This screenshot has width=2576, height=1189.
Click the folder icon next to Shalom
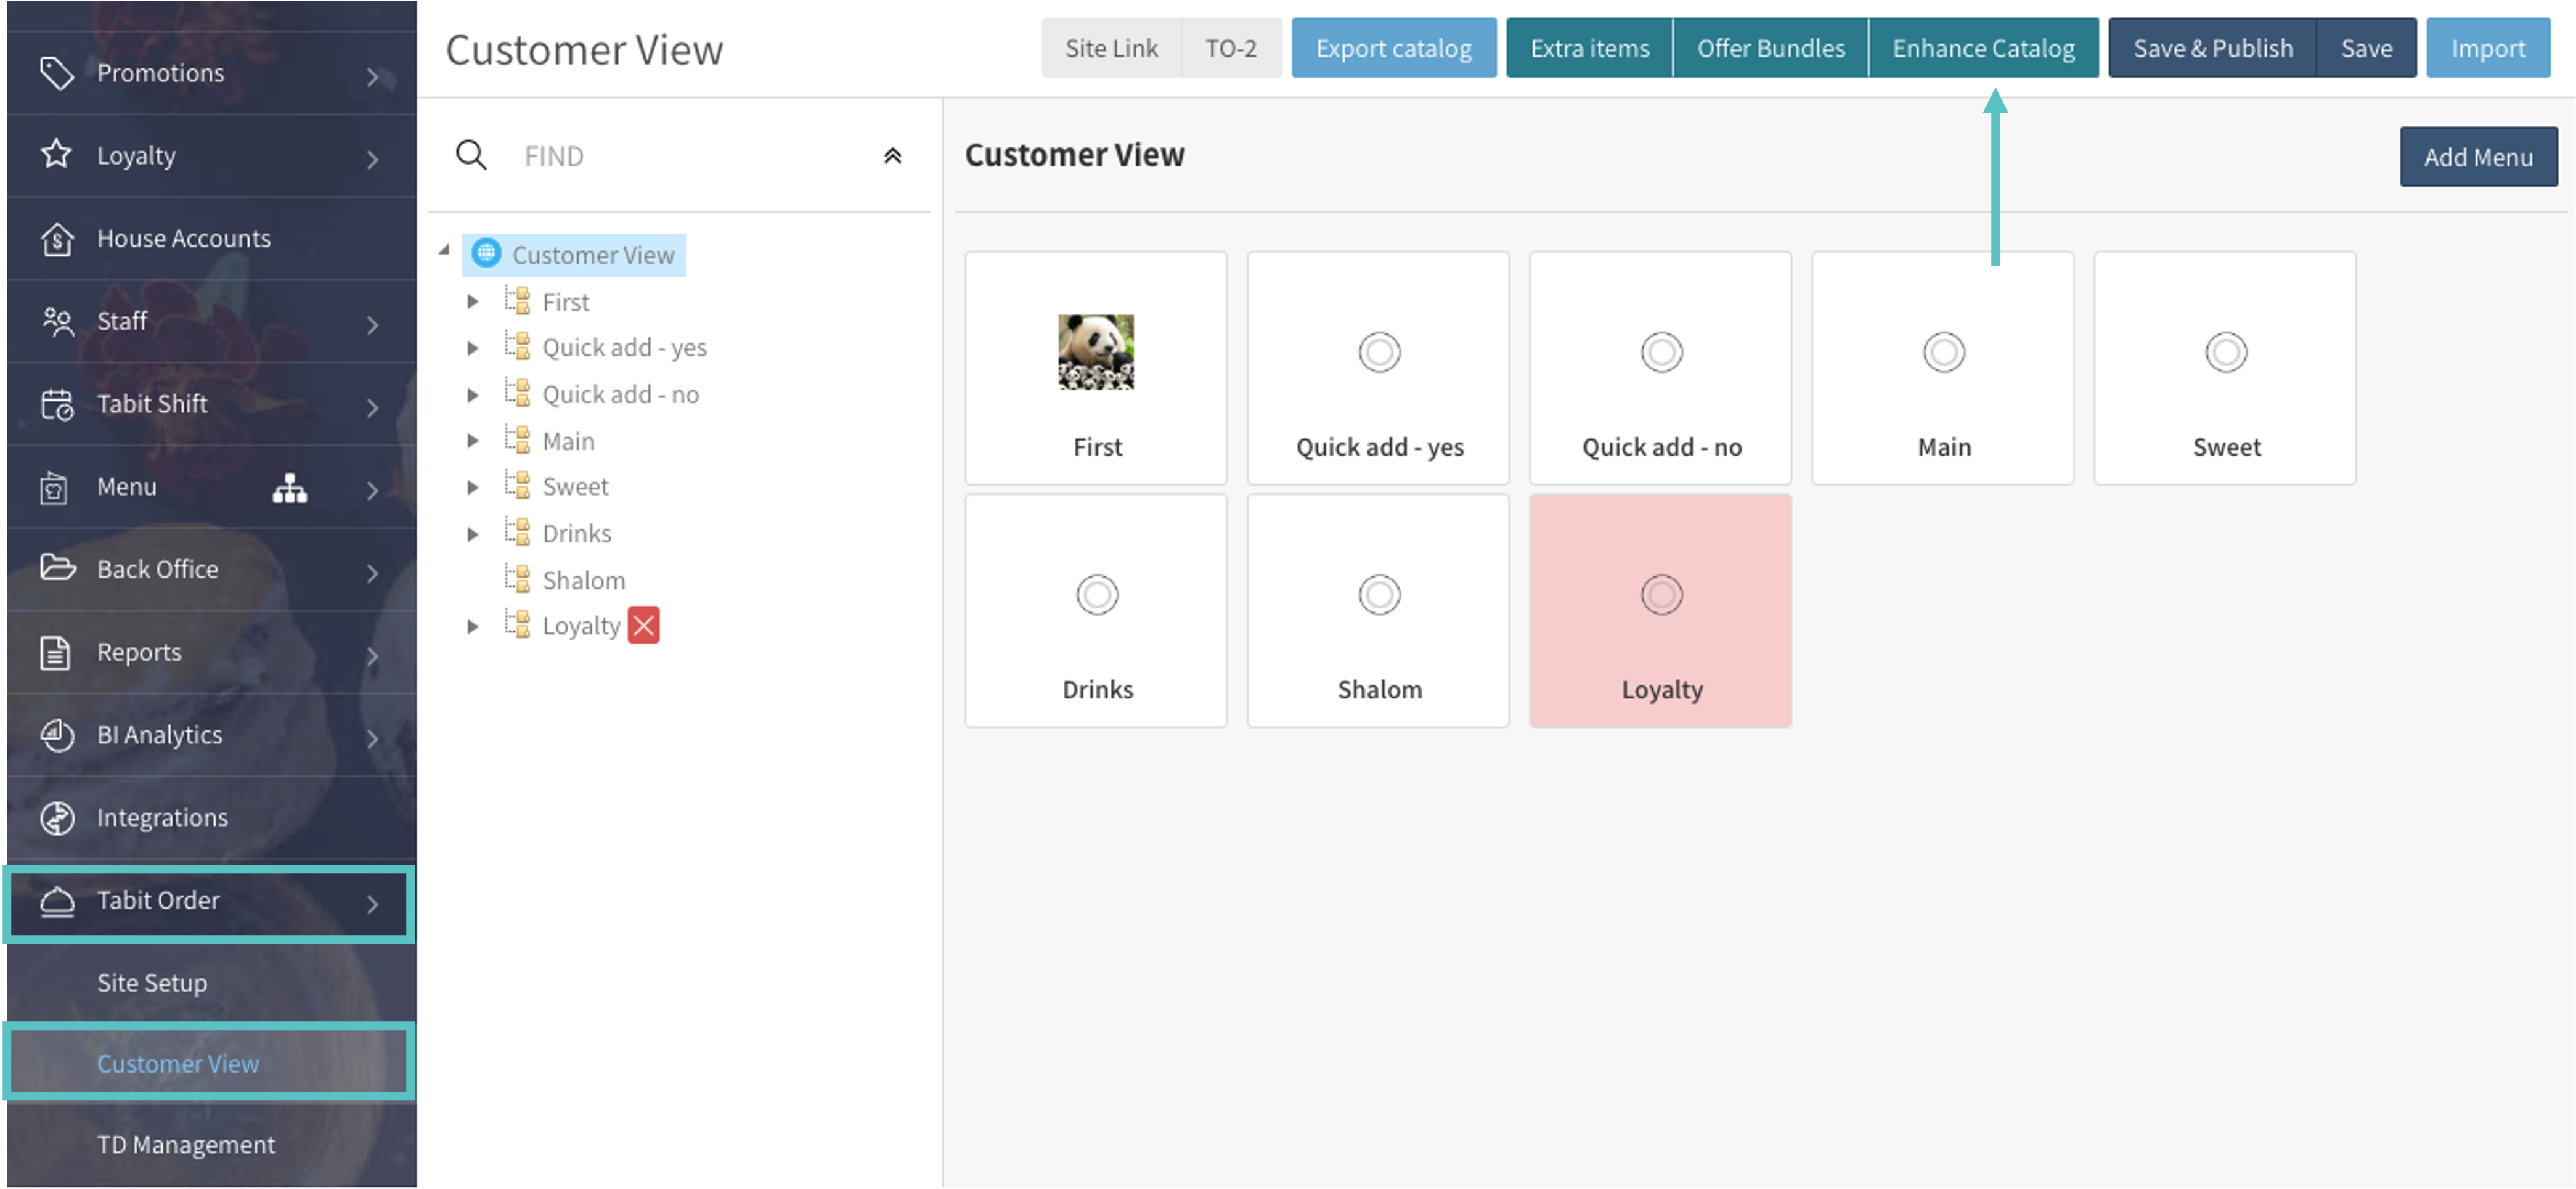(517, 579)
